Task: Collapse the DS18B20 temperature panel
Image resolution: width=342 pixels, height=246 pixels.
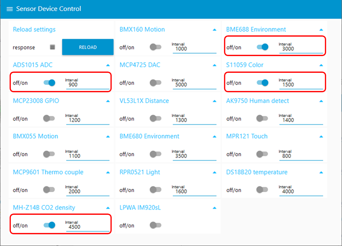Action: [321, 173]
